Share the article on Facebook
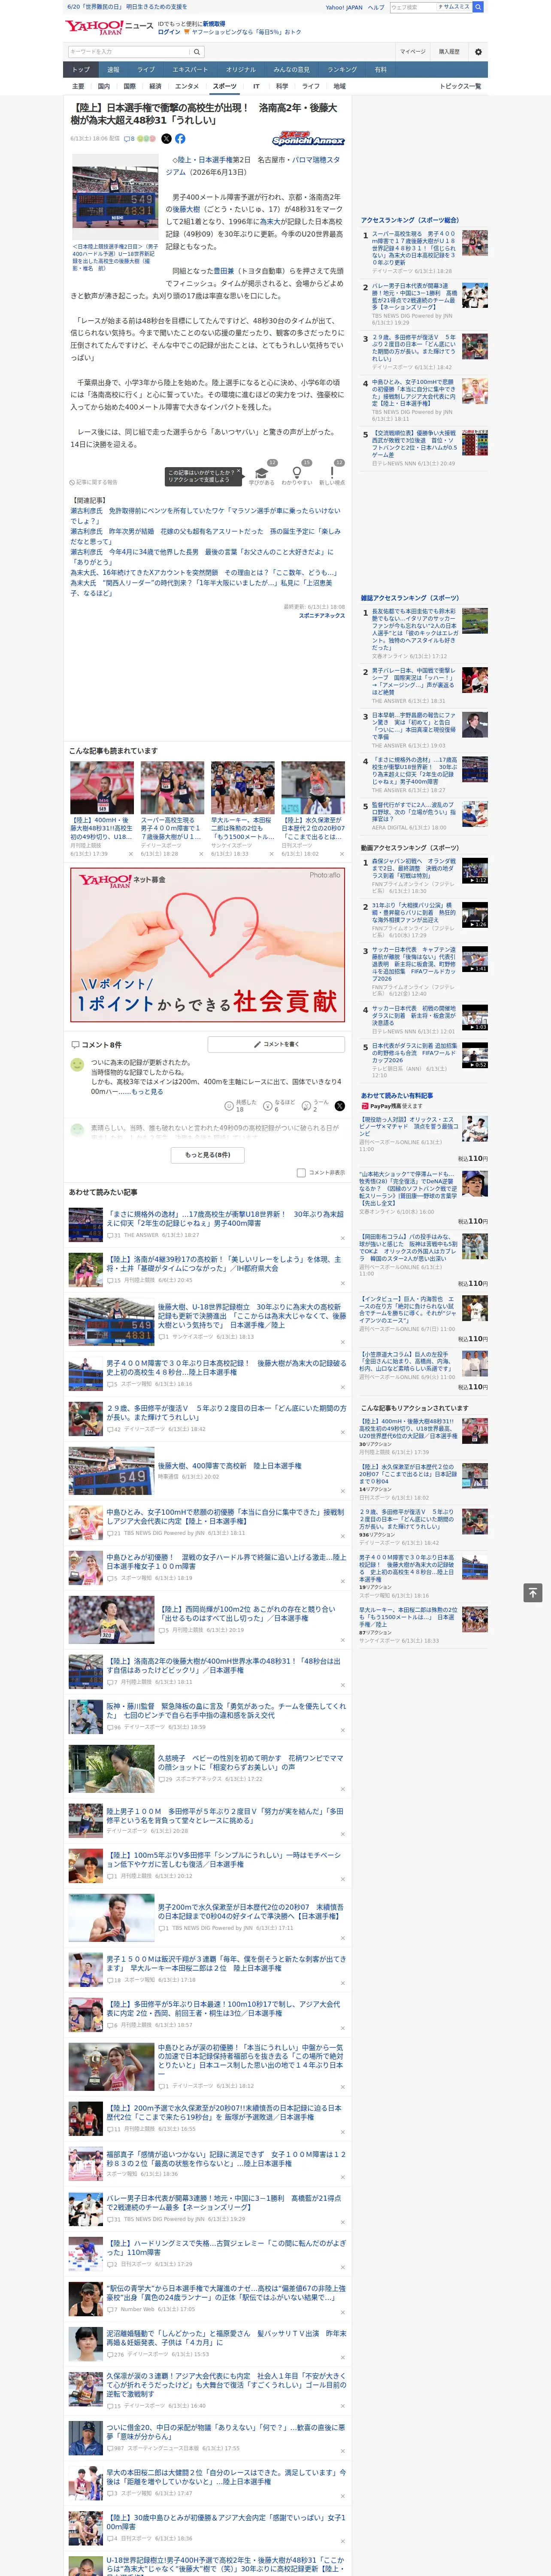Screen dimensions: 551x2576 (180, 139)
